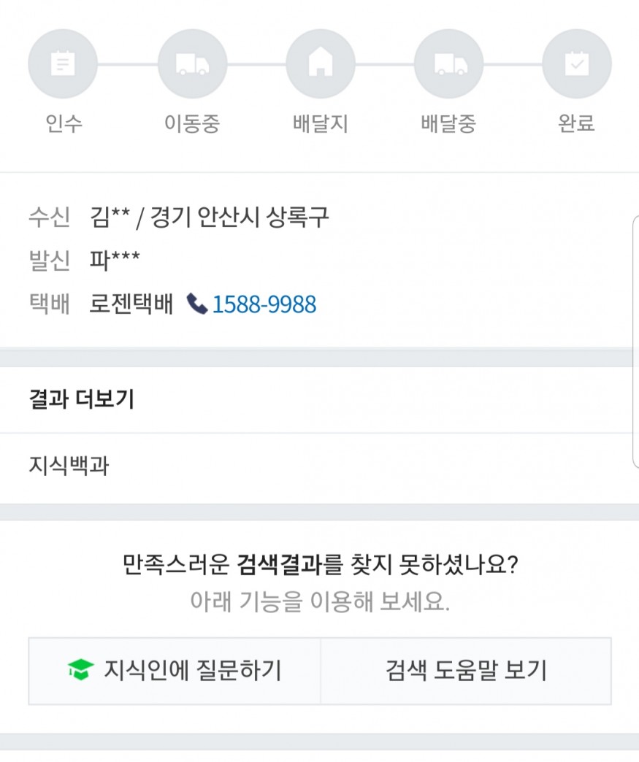Image resolution: width=639 pixels, height=762 pixels.
Task: Click the 배달중 delivery truck icon
Action: coord(448,64)
